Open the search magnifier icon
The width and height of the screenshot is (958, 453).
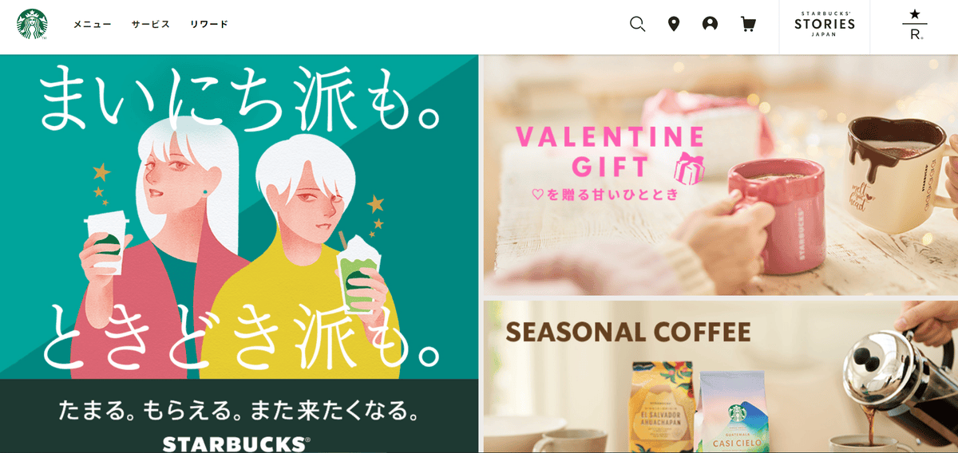(x=637, y=24)
